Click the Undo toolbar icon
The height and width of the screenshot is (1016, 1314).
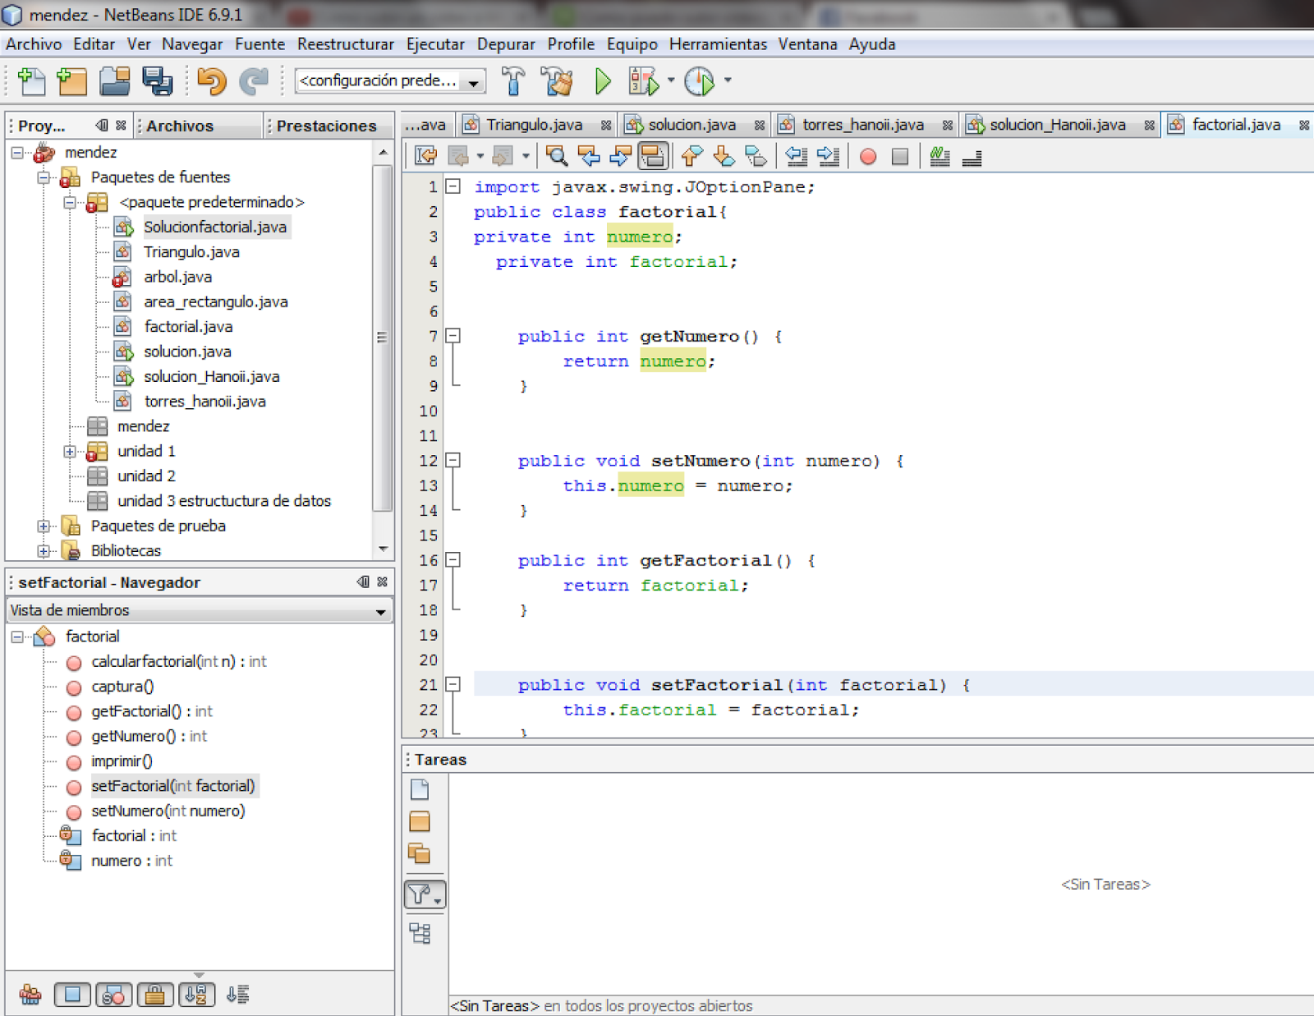pyautogui.click(x=211, y=81)
